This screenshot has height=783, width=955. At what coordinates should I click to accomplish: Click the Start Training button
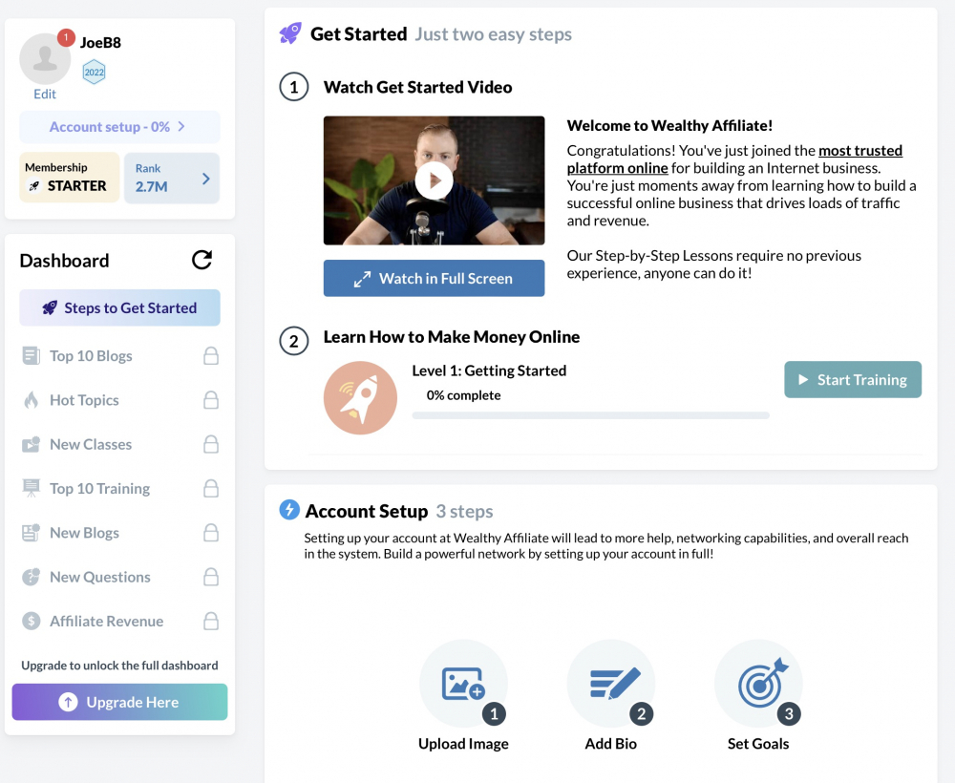853,379
